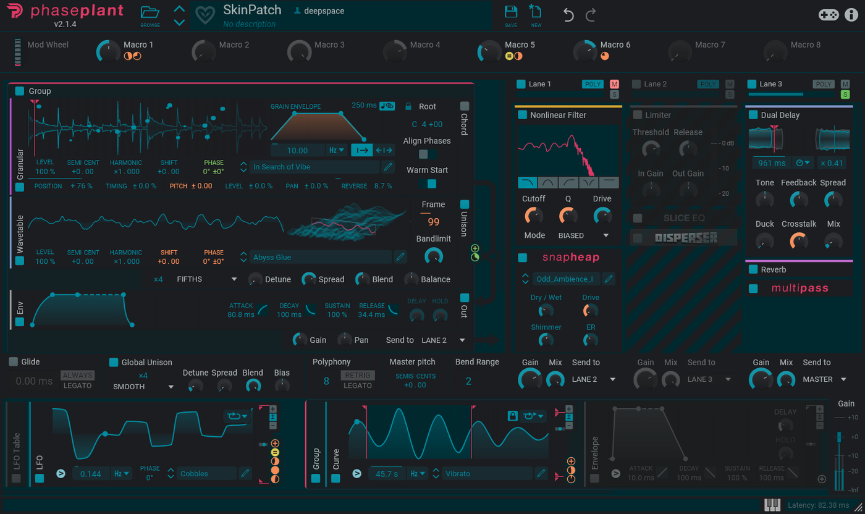
Task: Toggle the Reverb enable checkbox
Action: [x=753, y=269]
